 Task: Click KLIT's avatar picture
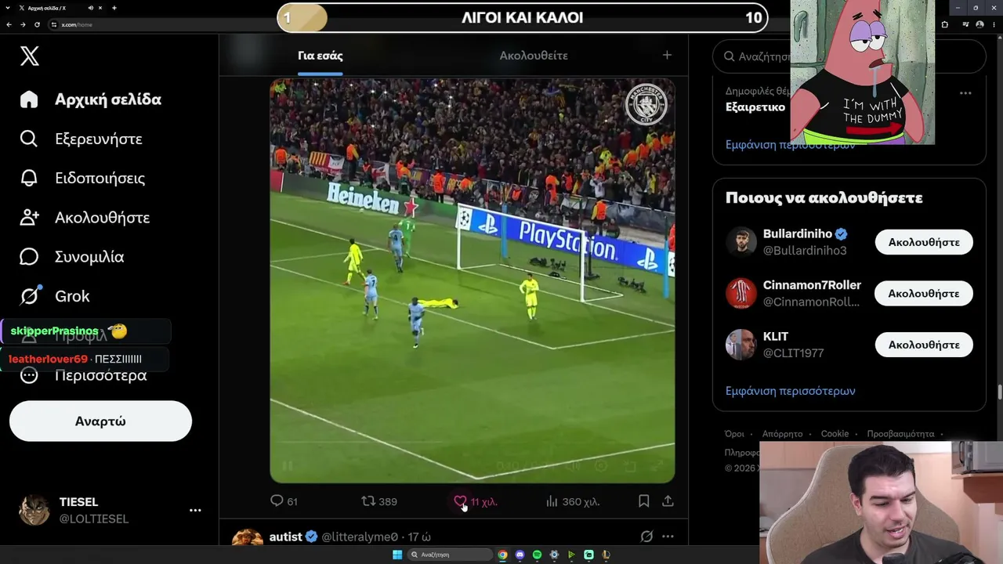740,345
